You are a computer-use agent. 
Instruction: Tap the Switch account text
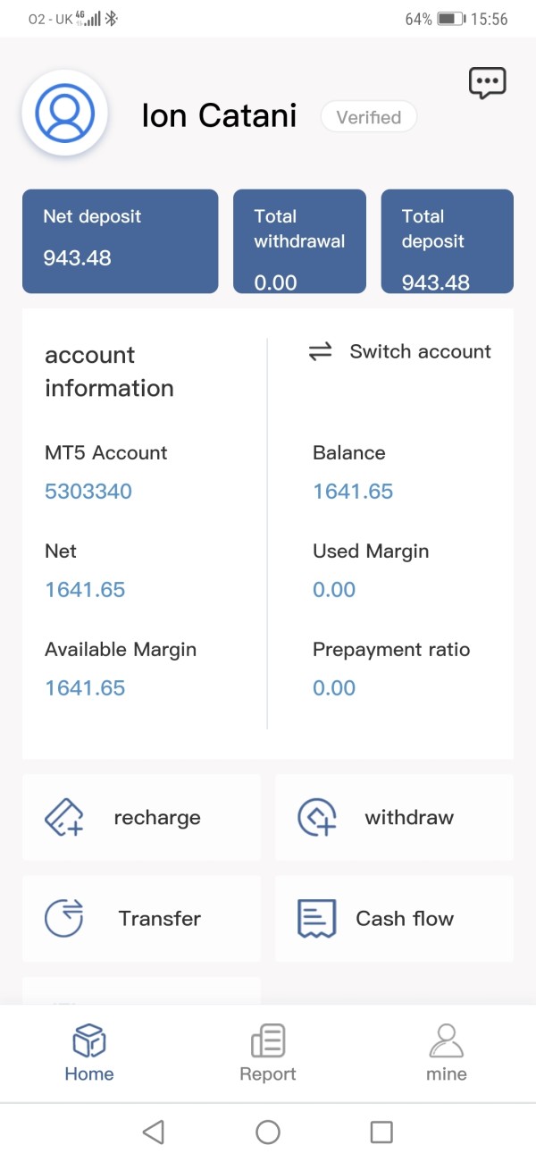click(420, 351)
